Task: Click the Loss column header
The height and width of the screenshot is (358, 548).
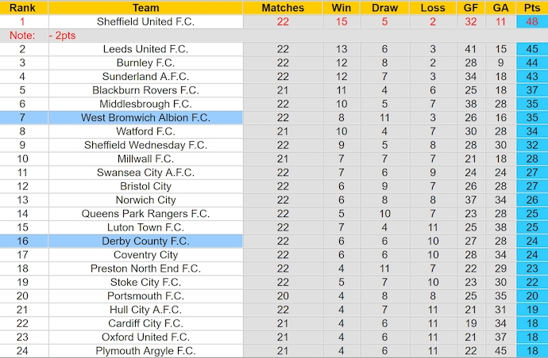Action: click(x=433, y=8)
